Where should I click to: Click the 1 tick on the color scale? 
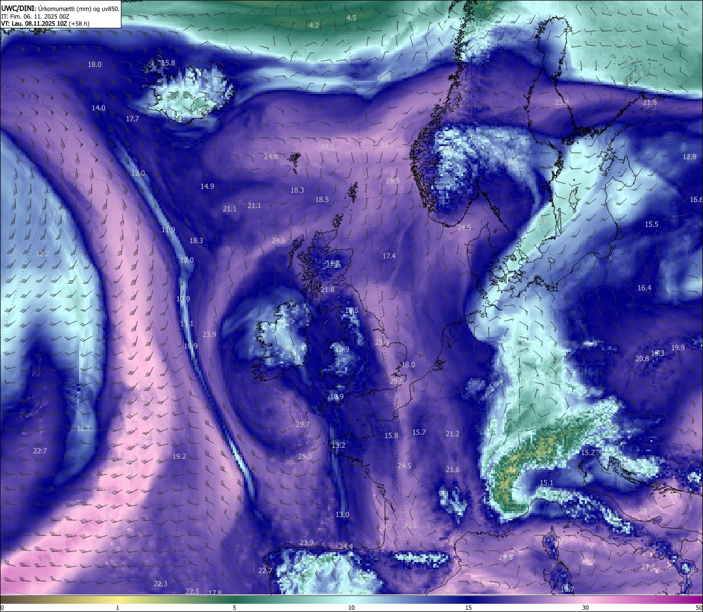point(118,608)
